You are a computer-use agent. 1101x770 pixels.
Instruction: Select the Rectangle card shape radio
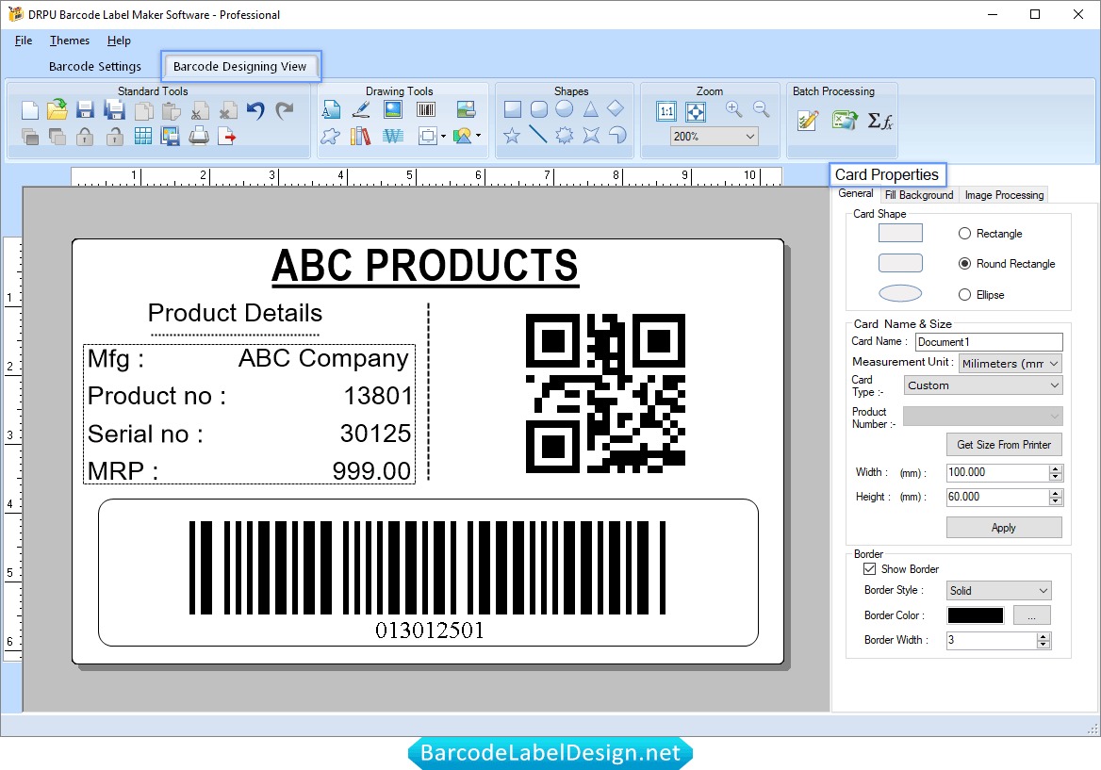click(964, 233)
